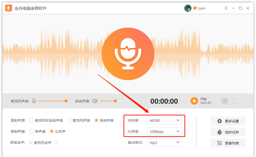The height and width of the screenshot is (157, 256).
Task: Choose the 立体声 stereo channel option
Action: coord(52,131)
